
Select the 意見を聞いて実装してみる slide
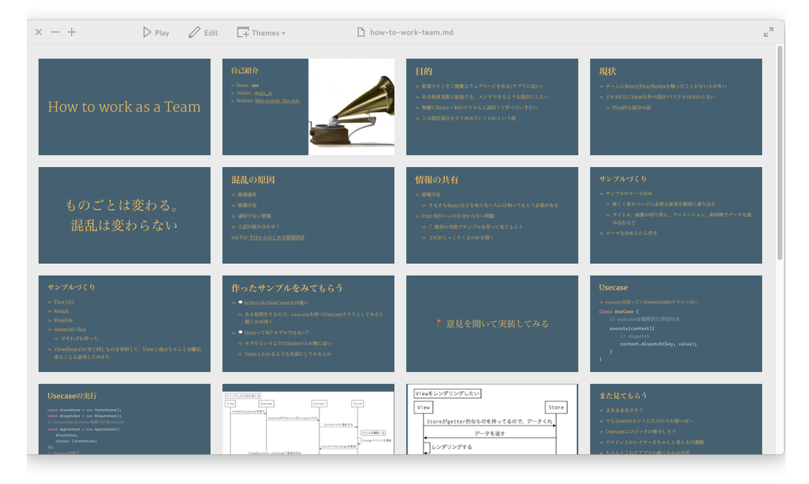(492, 324)
